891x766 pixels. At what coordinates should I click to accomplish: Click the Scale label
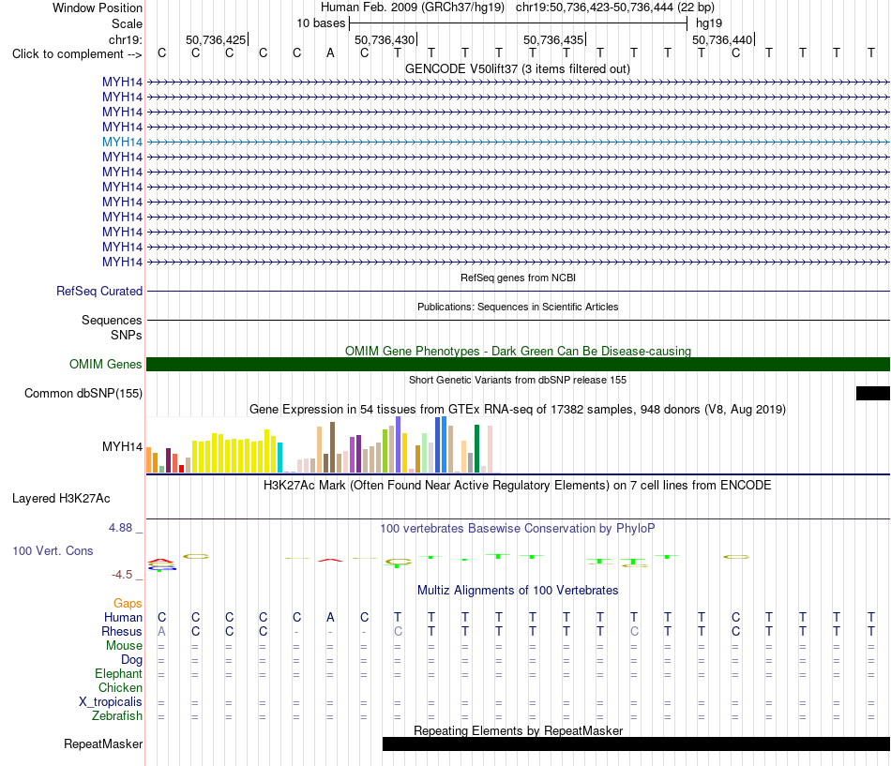pyautogui.click(x=127, y=23)
